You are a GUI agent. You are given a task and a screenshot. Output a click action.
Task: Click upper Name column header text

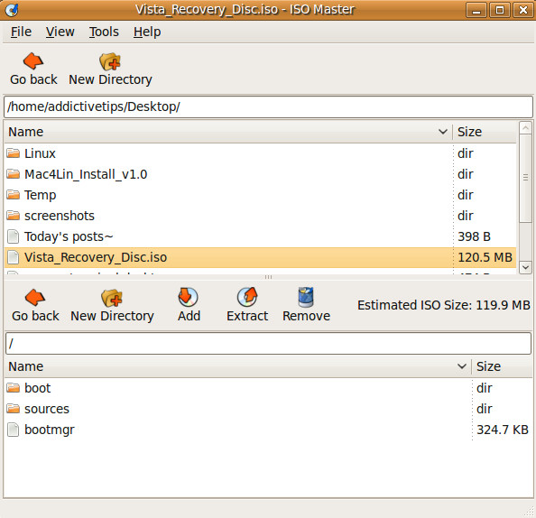click(x=26, y=132)
